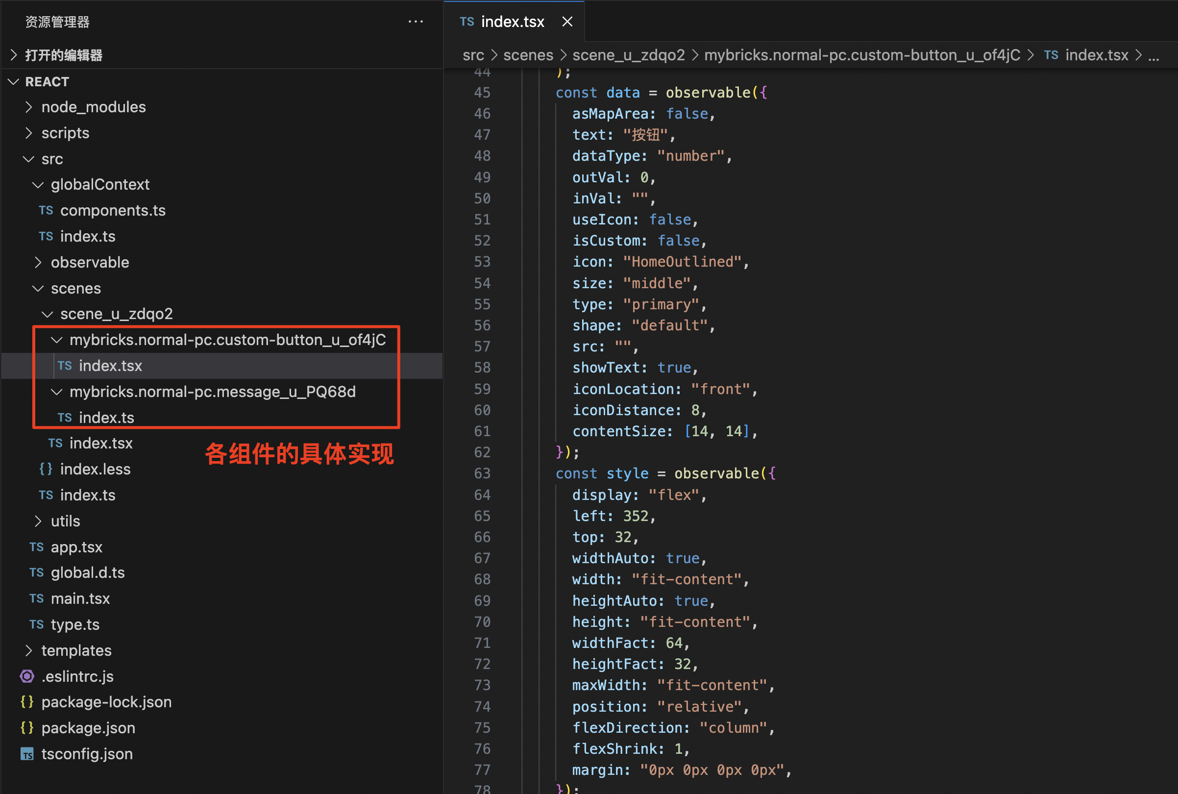Click TS icon of main.tsx

[x=36, y=598]
